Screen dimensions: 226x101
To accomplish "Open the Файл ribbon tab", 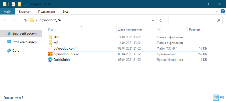I will point(8,12).
